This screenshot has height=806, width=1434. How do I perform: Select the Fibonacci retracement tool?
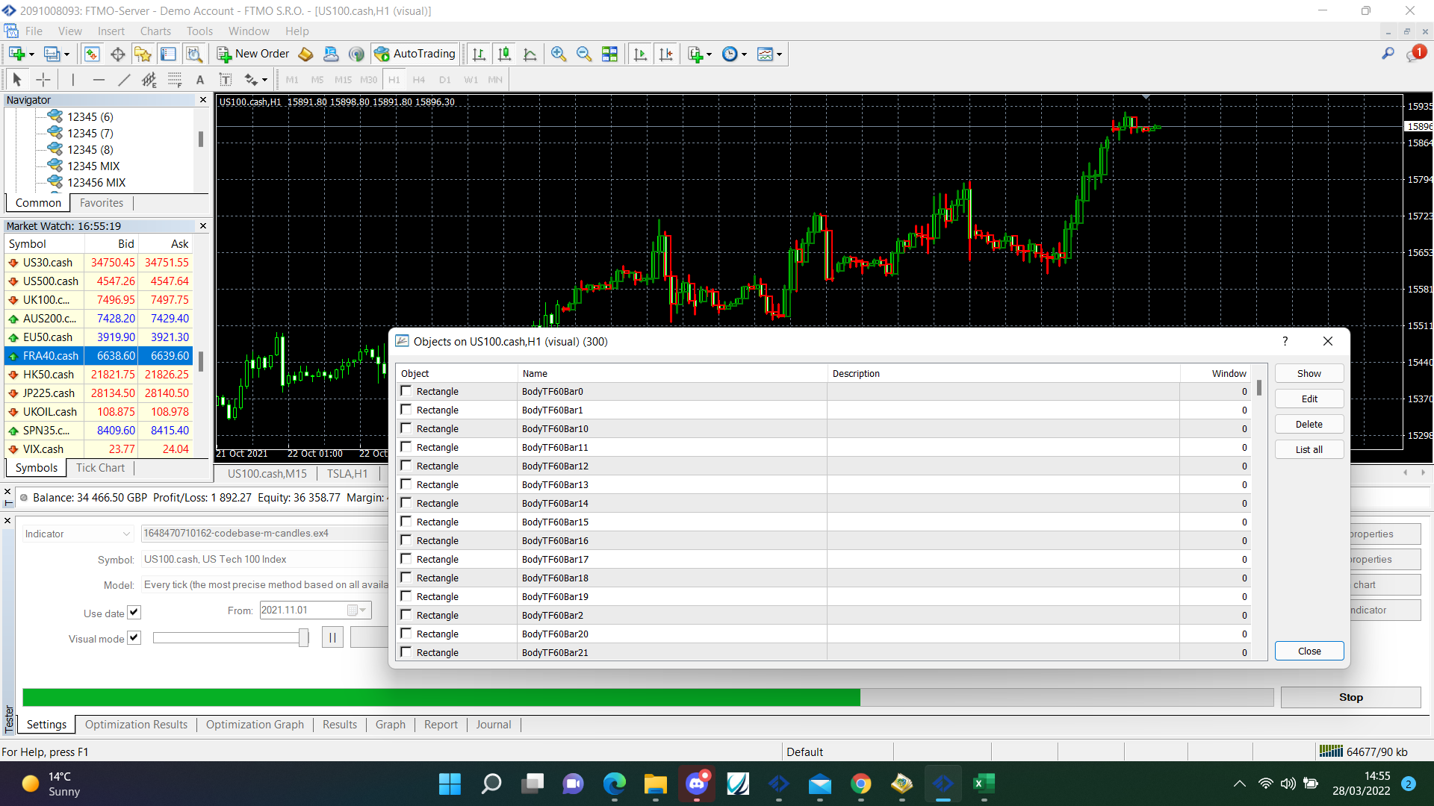point(175,79)
